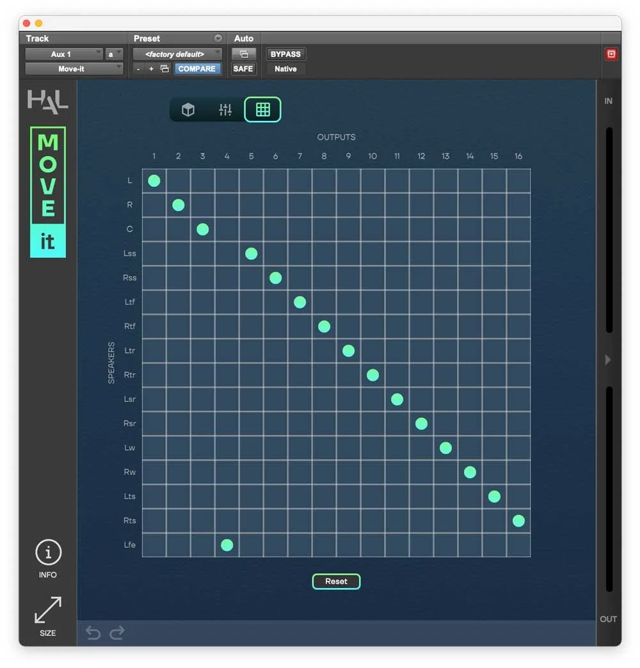Toggle Rss speaker routing to output 6
This screenshot has height=668, width=640.
(x=276, y=278)
